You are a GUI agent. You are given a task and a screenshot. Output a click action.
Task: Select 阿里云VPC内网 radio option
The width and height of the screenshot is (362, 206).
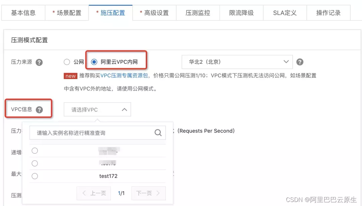(94, 62)
